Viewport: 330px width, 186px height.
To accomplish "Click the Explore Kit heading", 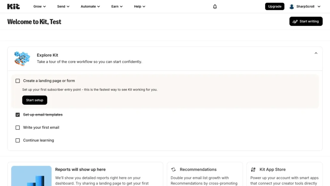I will pyautogui.click(x=47, y=55).
